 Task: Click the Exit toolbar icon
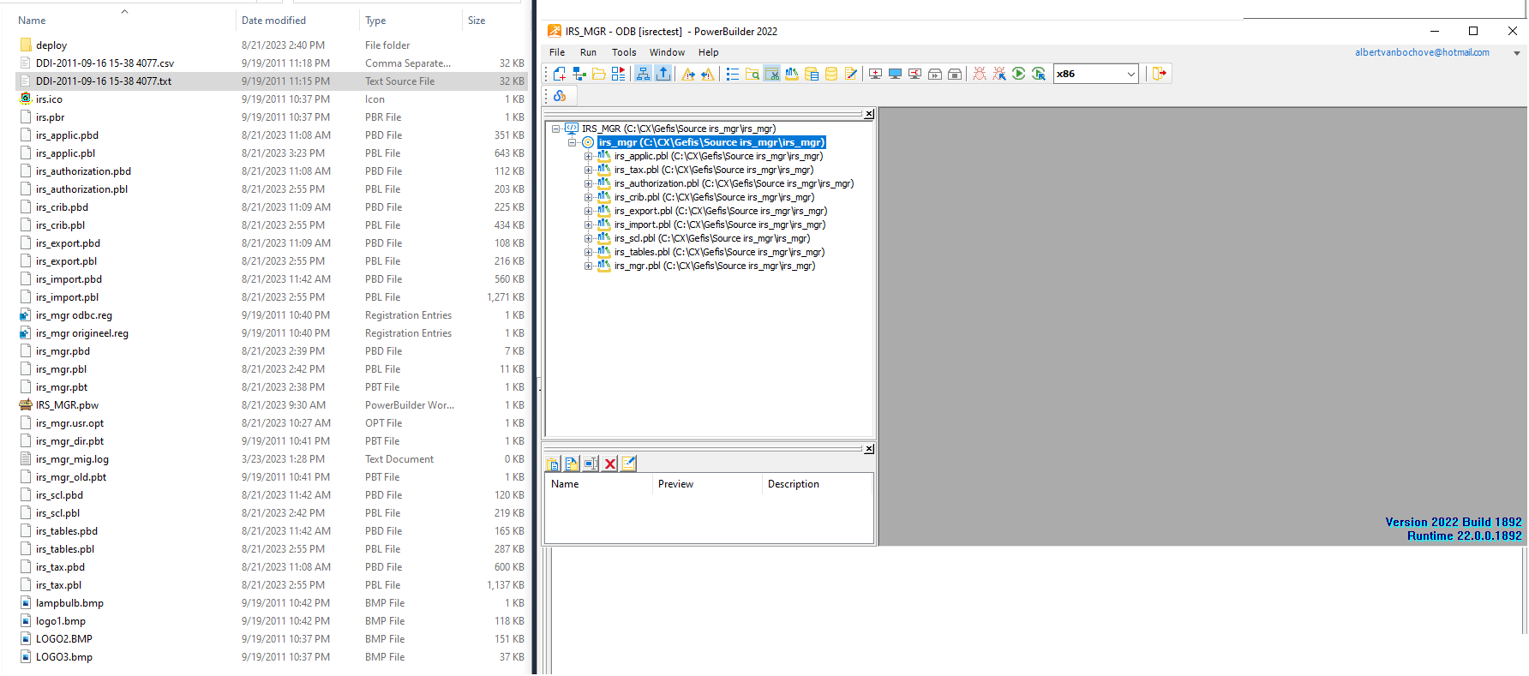pos(1160,74)
